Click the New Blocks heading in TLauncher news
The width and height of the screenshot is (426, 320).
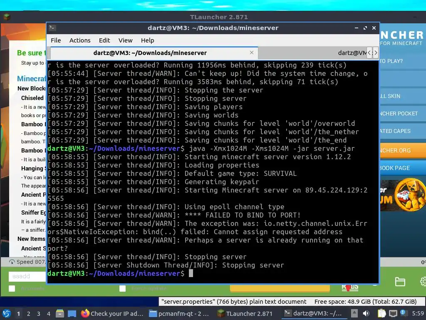coord(32,88)
